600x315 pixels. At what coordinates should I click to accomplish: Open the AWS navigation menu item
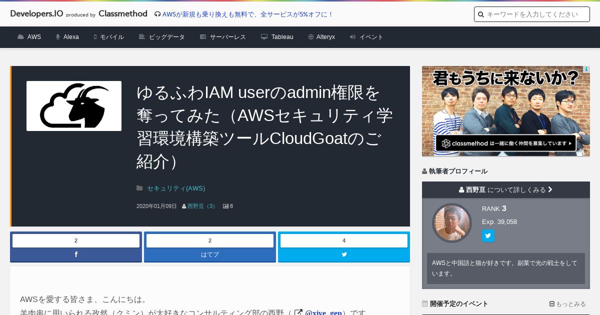pos(29,37)
